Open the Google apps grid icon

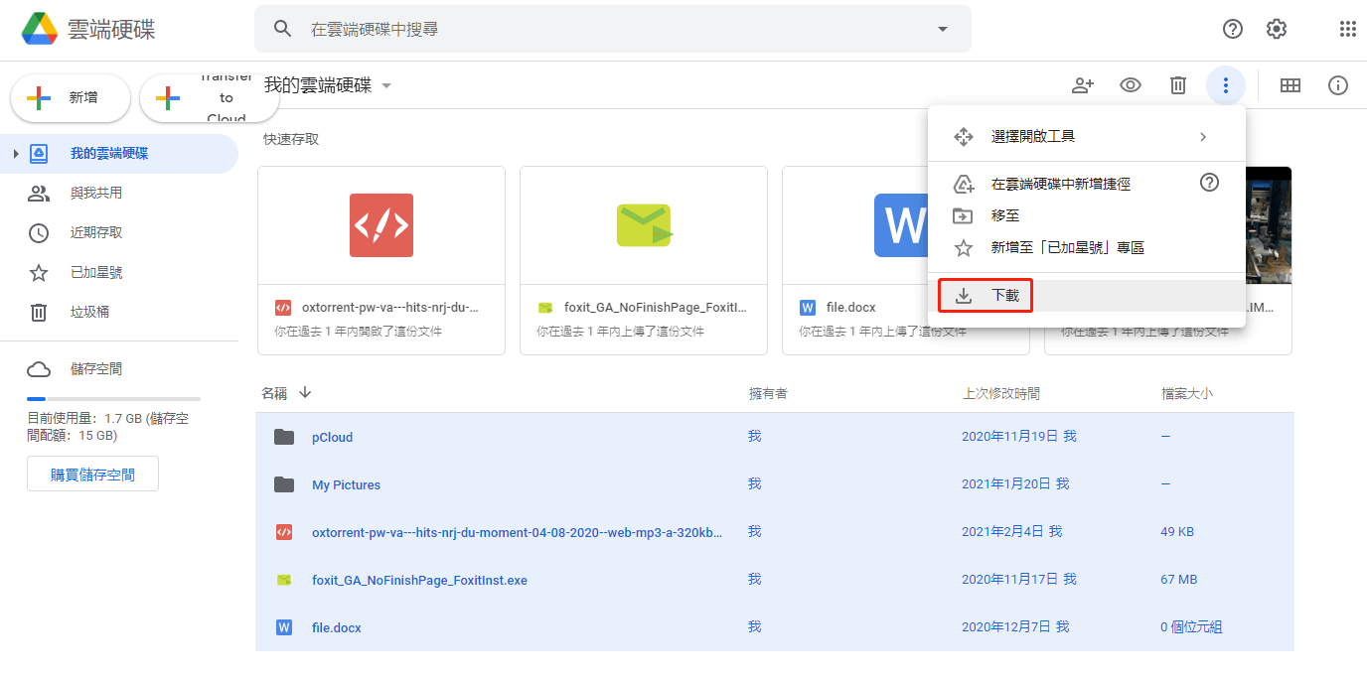pos(1347,29)
